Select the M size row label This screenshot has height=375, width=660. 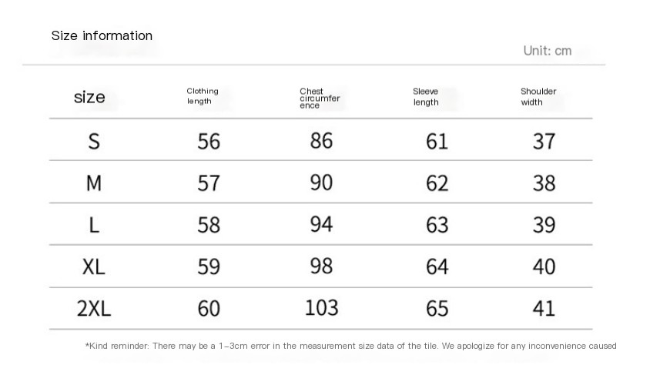tap(94, 183)
